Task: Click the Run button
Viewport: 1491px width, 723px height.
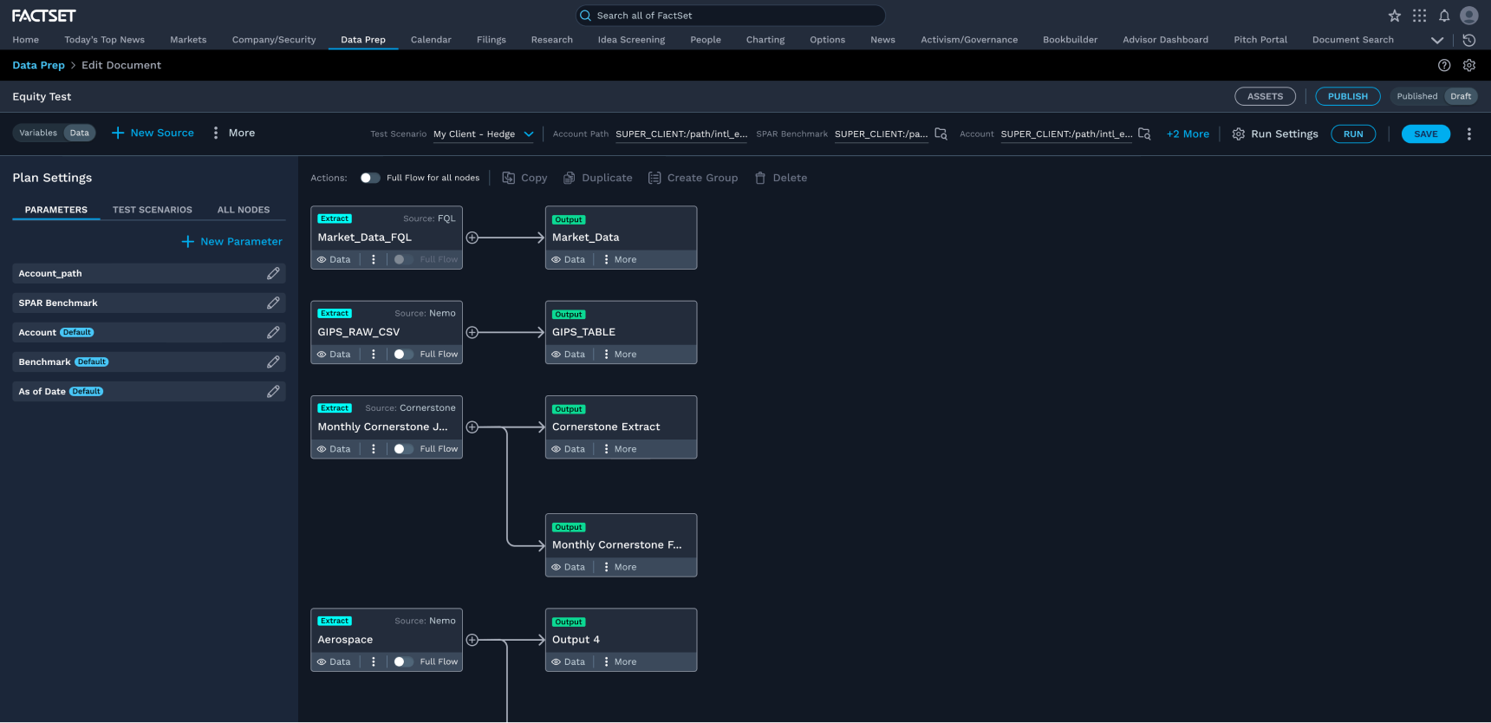Action: point(1353,134)
